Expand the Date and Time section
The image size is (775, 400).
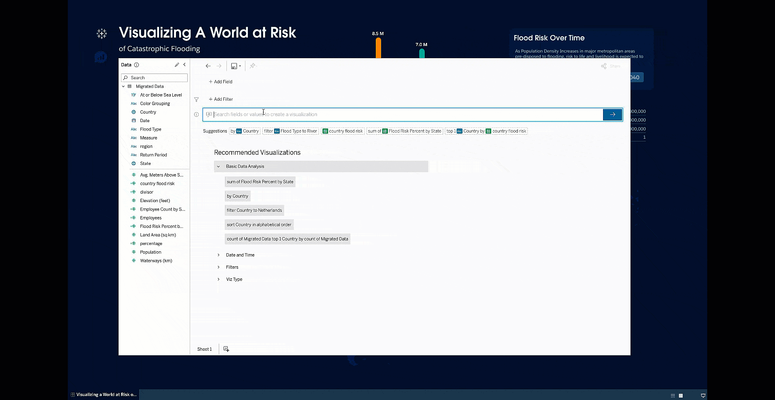coord(218,255)
